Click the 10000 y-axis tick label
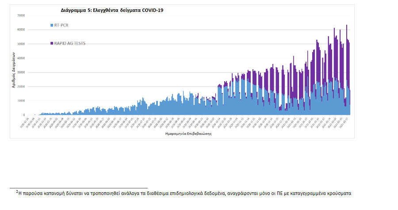The height and width of the screenshot is (210, 398). [20, 101]
